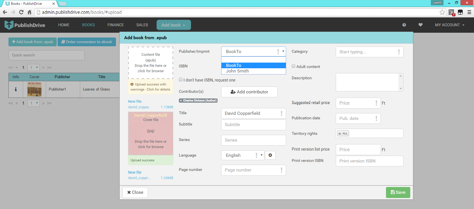Click the PublishDrive logo
474x209 pixels.
(x=25, y=25)
